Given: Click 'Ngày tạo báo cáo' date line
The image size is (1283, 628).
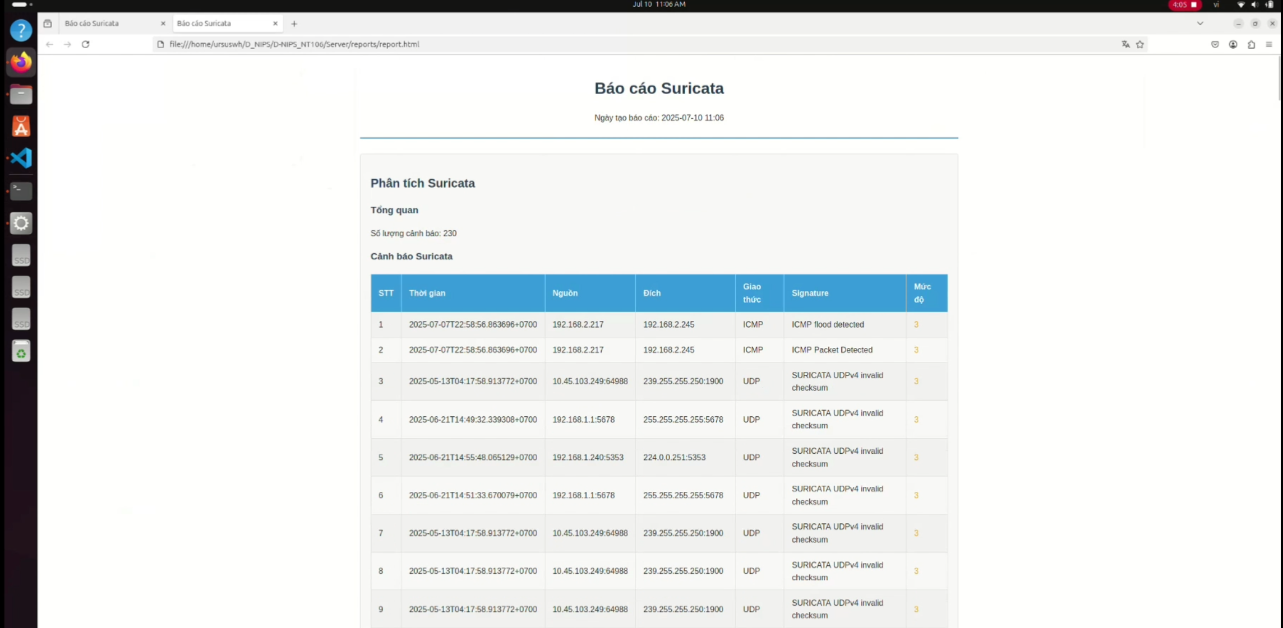Looking at the screenshot, I should (x=659, y=118).
